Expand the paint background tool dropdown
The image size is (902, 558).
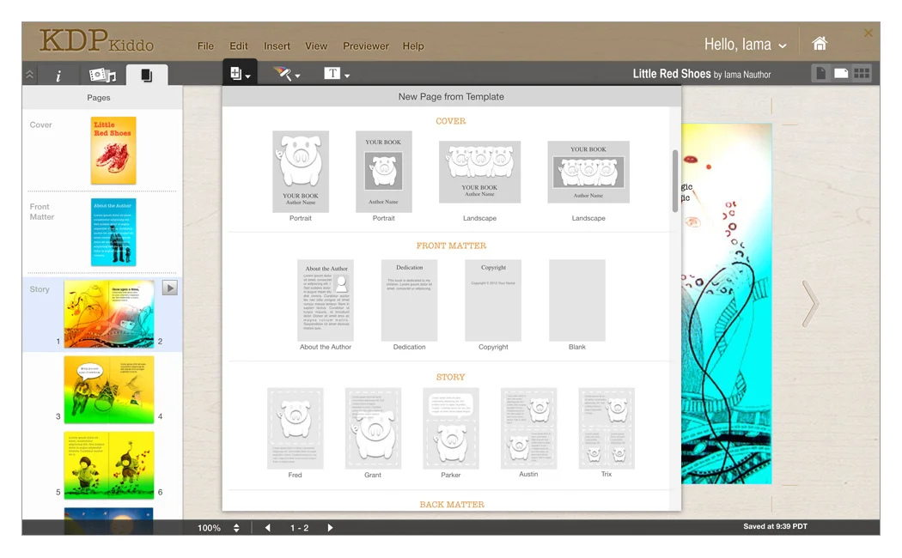(286, 74)
